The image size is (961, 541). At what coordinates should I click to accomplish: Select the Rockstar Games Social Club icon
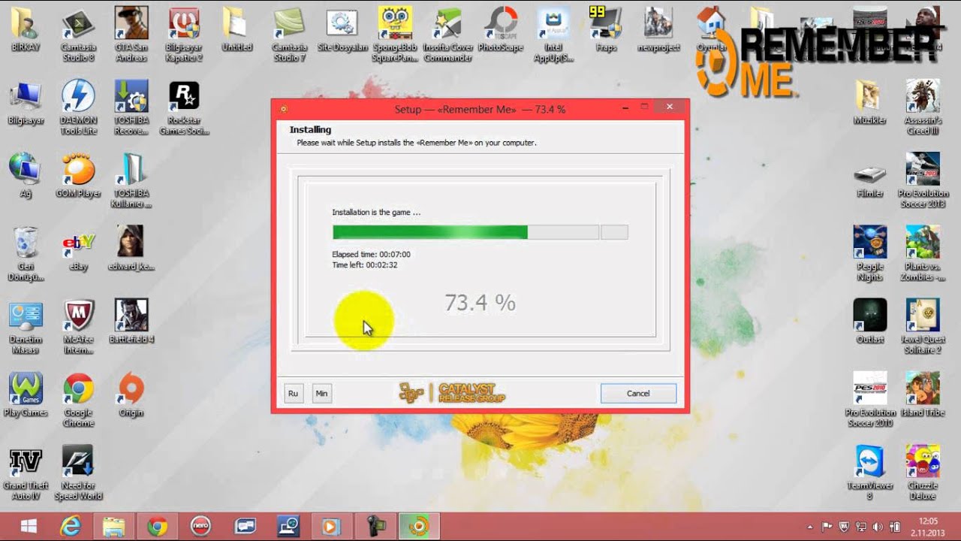tap(183, 107)
